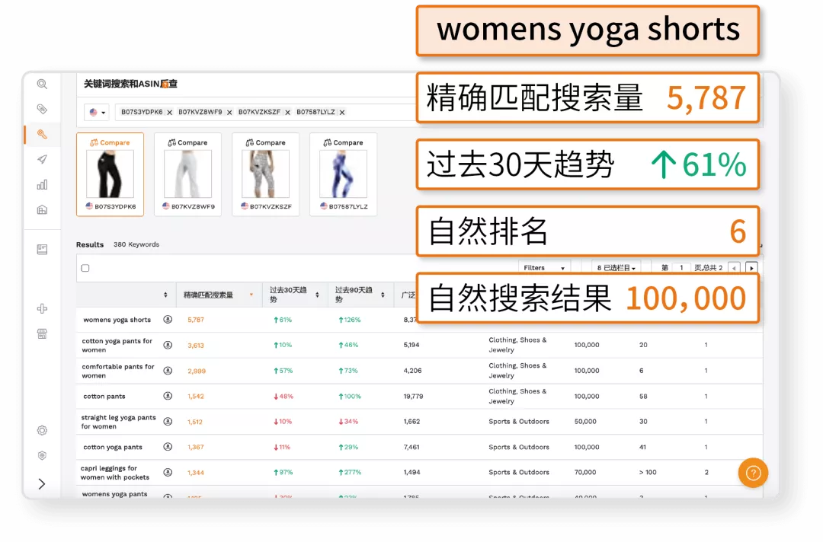This screenshot has height=542, width=823.
Task: Open the bar chart analytics tool
Action: [x=42, y=184]
